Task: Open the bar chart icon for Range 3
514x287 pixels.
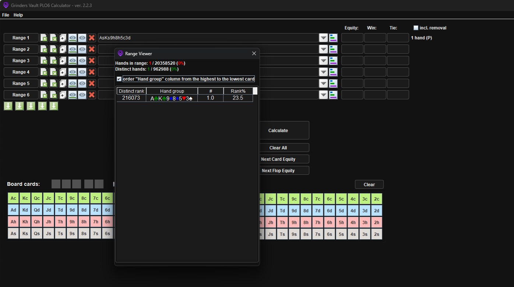Action: (x=333, y=61)
